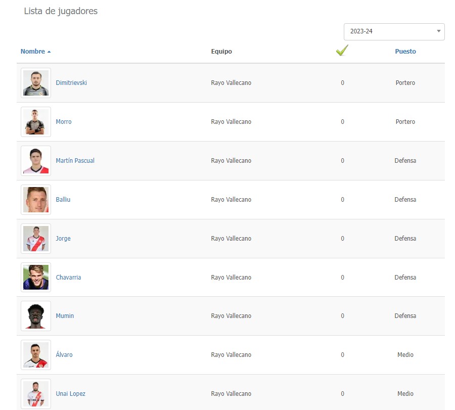Go to Morro's player profile link
The image size is (455, 410).
tap(64, 122)
